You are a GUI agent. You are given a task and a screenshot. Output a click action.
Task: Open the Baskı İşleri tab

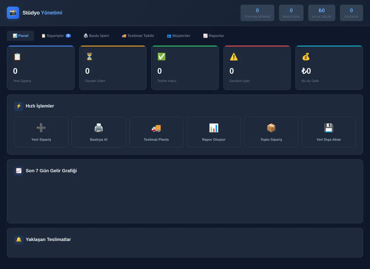click(96, 36)
